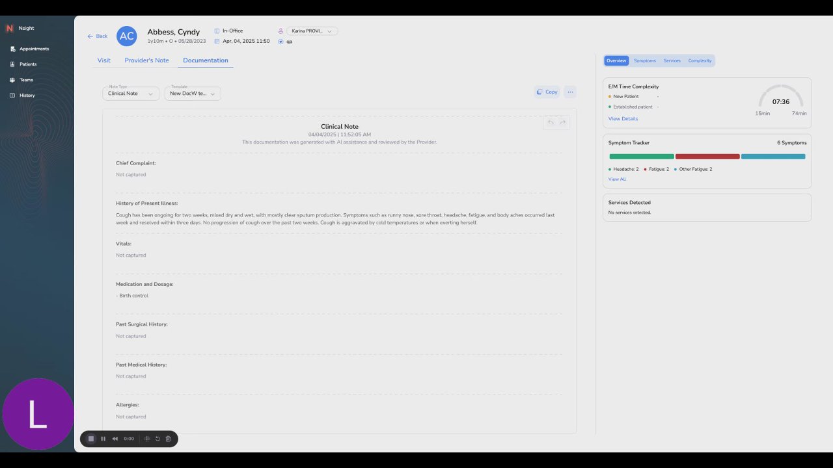
Task: Delete the recording with the trash icon
Action: (168, 439)
